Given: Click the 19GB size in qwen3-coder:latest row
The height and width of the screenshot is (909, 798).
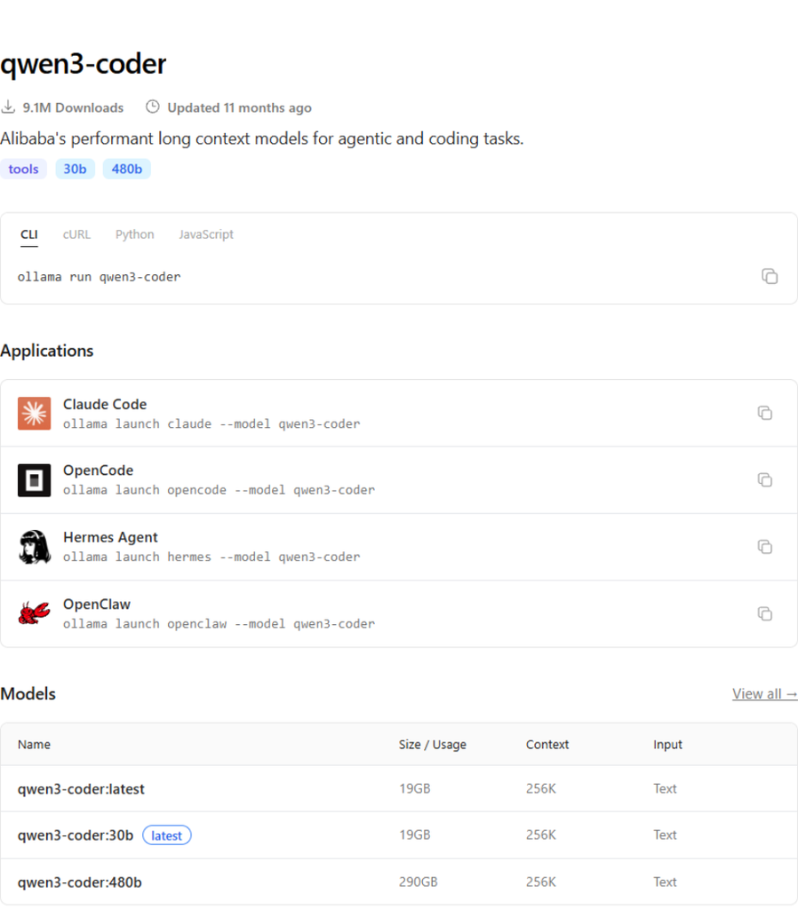Looking at the screenshot, I should 414,788.
